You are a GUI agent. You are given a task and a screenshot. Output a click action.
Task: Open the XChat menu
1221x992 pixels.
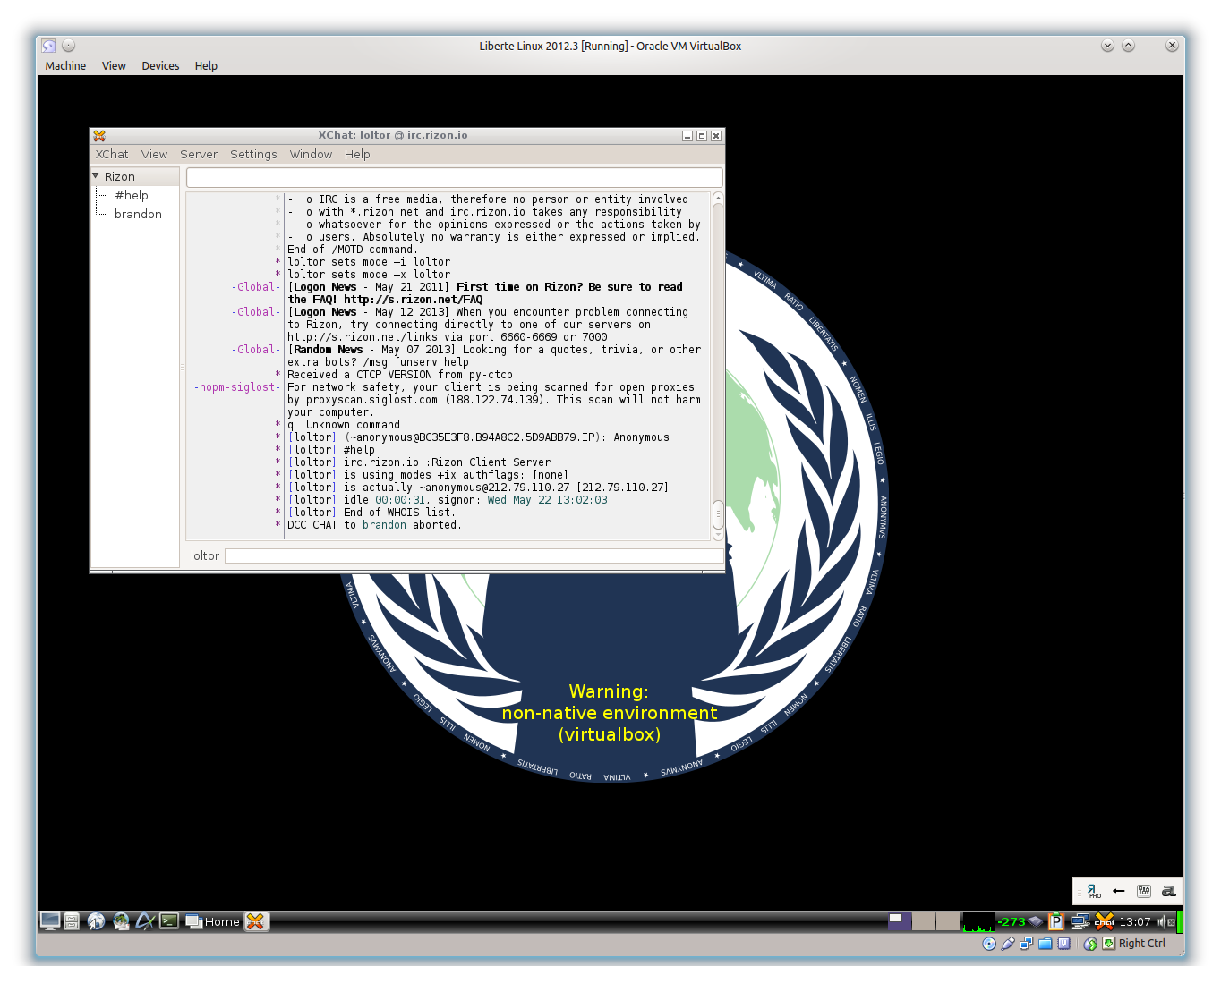pos(112,155)
